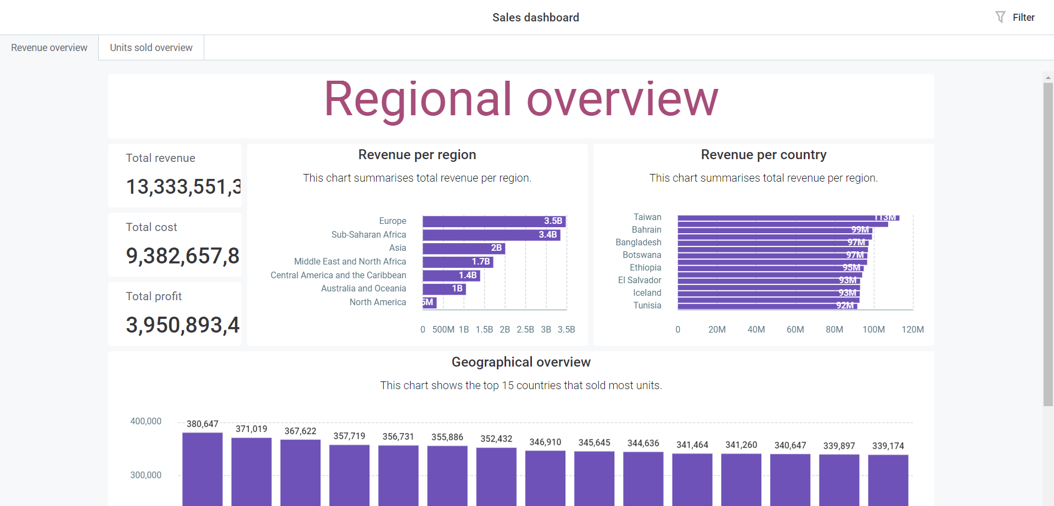This screenshot has width=1054, height=506.
Task: Switch to the Units sold overview tab
Action: (x=150, y=47)
